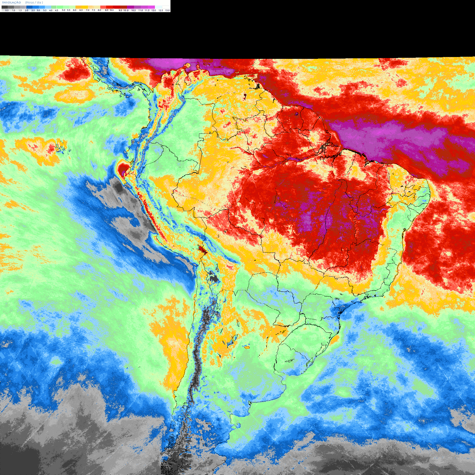
Task: Click the '2.5' legend value
Action: click(33, 10)
